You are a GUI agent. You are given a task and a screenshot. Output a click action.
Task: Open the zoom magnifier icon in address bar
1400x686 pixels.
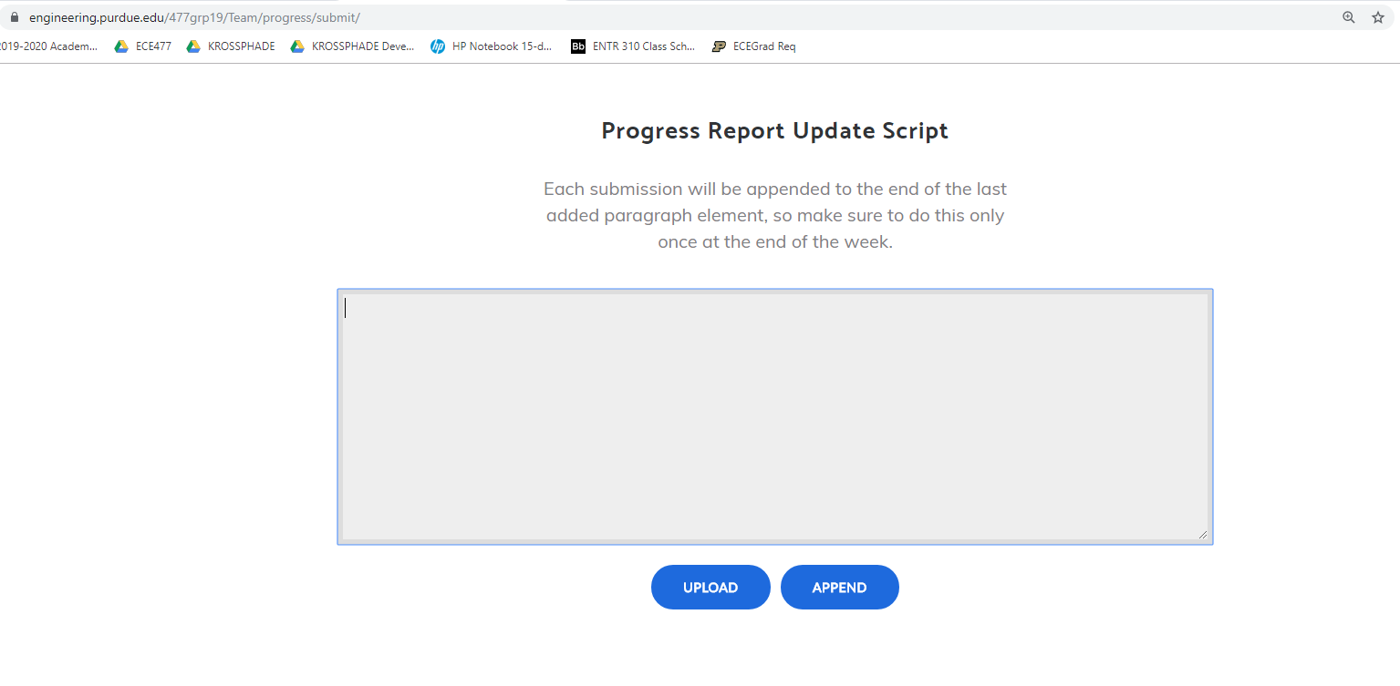tap(1349, 17)
